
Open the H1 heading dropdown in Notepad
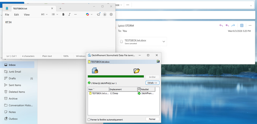point(44,14)
